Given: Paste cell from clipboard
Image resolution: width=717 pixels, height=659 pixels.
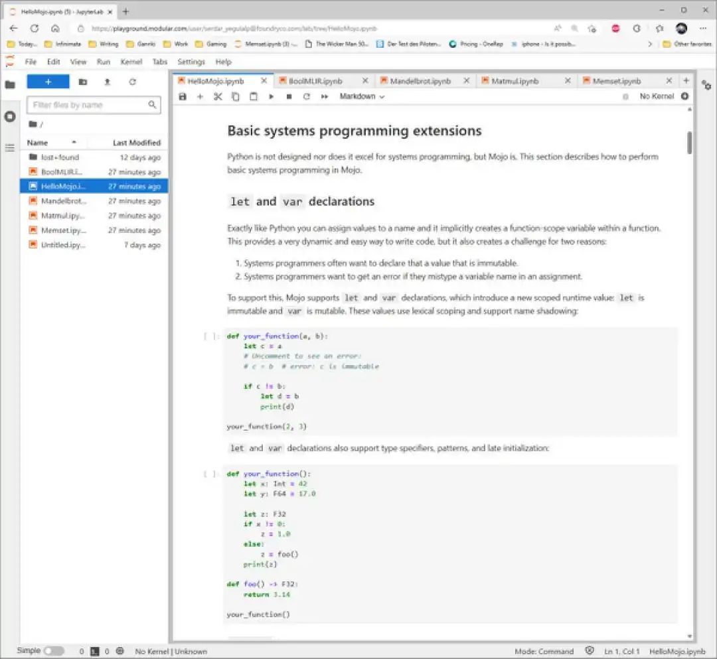Looking at the screenshot, I should pyautogui.click(x=254, y=96).
